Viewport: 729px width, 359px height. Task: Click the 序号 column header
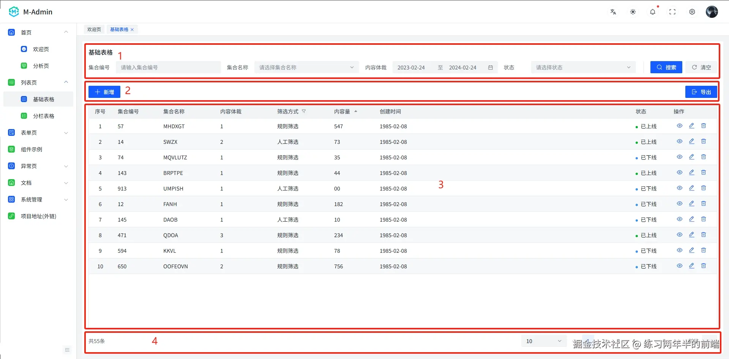point(100,112)
